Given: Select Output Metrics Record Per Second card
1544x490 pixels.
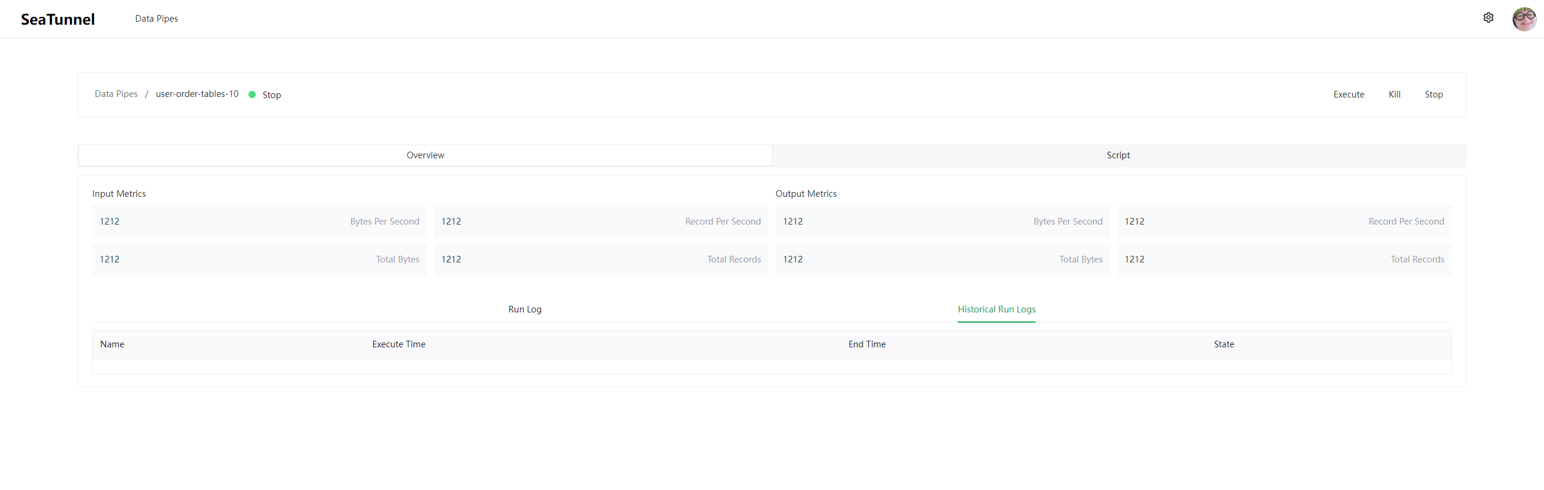Looking at the screenshot, I should (1284, 222).
